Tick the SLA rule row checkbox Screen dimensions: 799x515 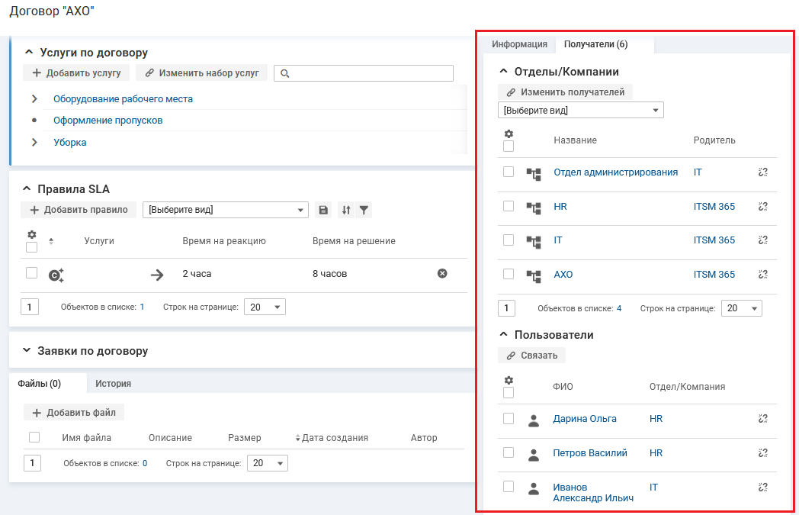click(31, 272)
